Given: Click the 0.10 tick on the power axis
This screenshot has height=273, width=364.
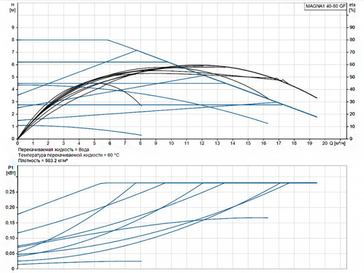Looking at the screenshot, I should 9,238.
